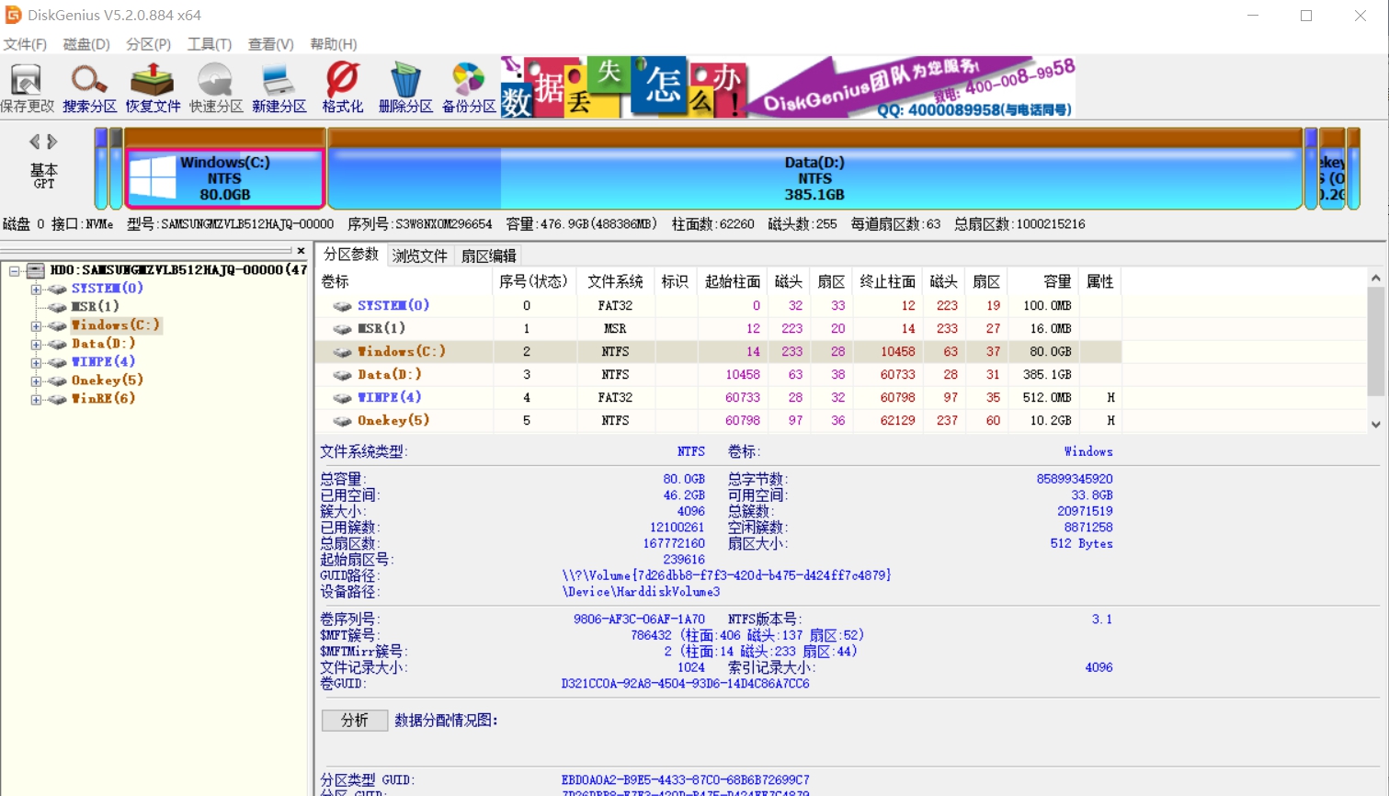Open the 快速分区 quick partition tool
This screenshot has width=1389, height=796.
(x=216, y=88)
